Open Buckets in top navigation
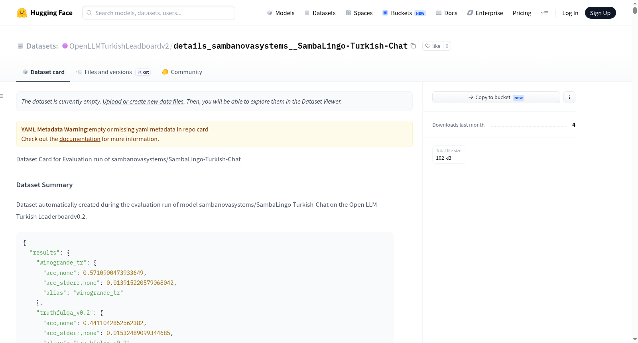The image size is (638, 343). pyautogui.click(x=404, y=13)
